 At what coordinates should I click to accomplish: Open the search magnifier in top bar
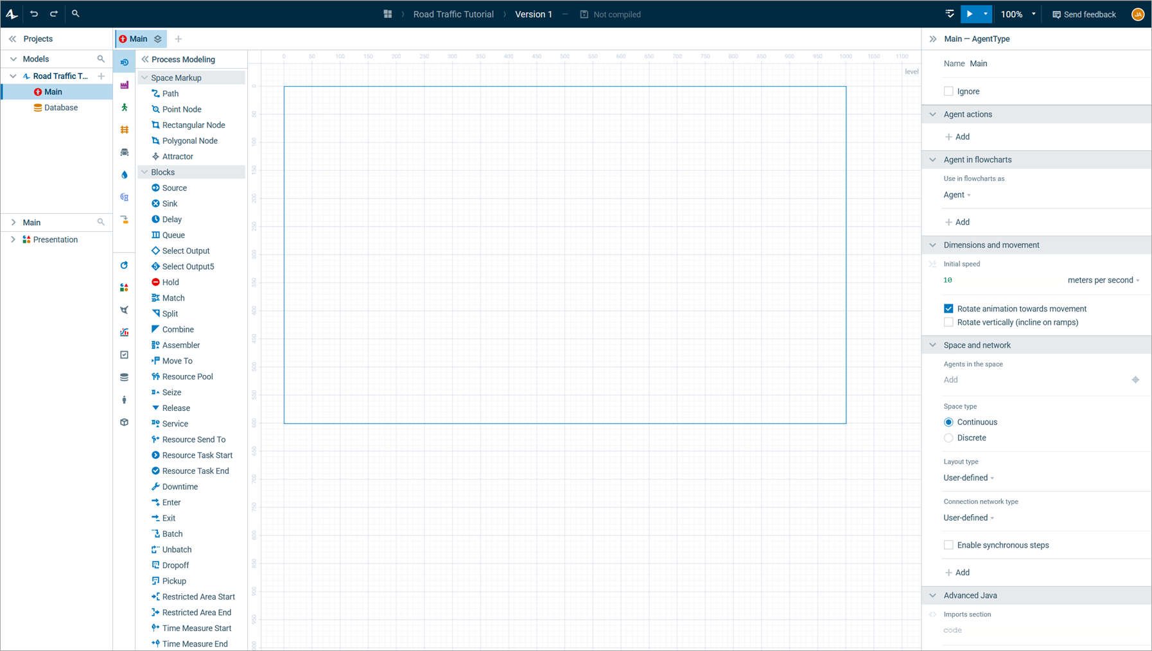click(75, 13)
